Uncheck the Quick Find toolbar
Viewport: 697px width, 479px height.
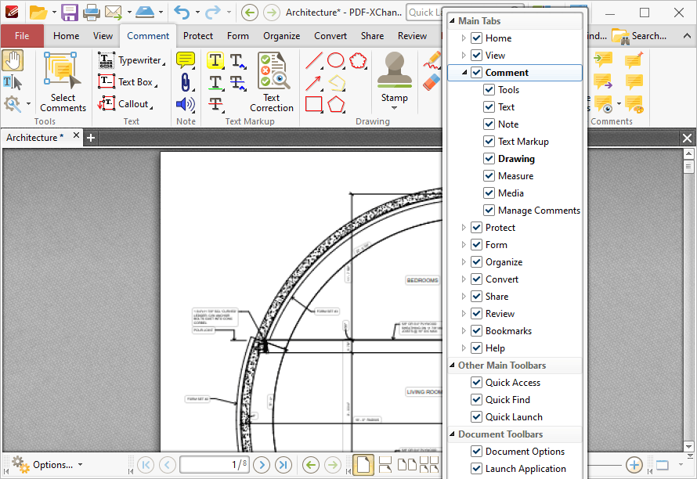click(x=476, y=400)
